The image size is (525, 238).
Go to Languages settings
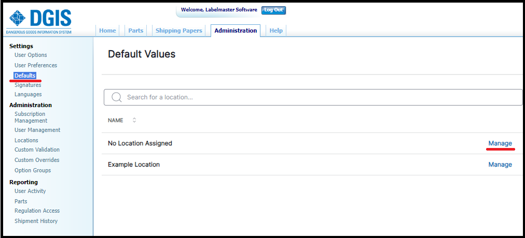[x=28, y=95]
